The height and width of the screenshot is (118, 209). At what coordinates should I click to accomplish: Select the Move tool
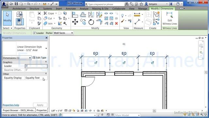(x=75, y=22)
